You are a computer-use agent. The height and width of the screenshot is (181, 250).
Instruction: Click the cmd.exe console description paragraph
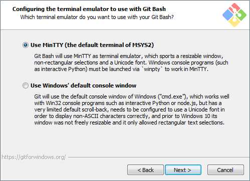(132, 109)
